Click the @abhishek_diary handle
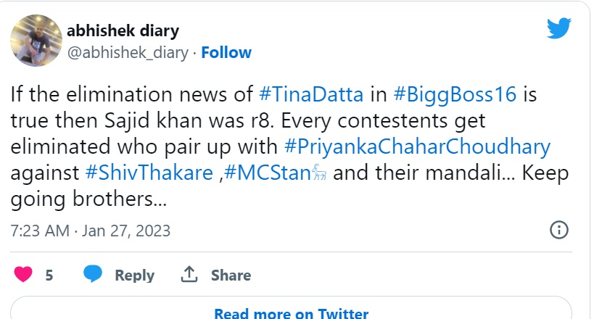This screenshot has height=319, width=602. click(128, 52)
